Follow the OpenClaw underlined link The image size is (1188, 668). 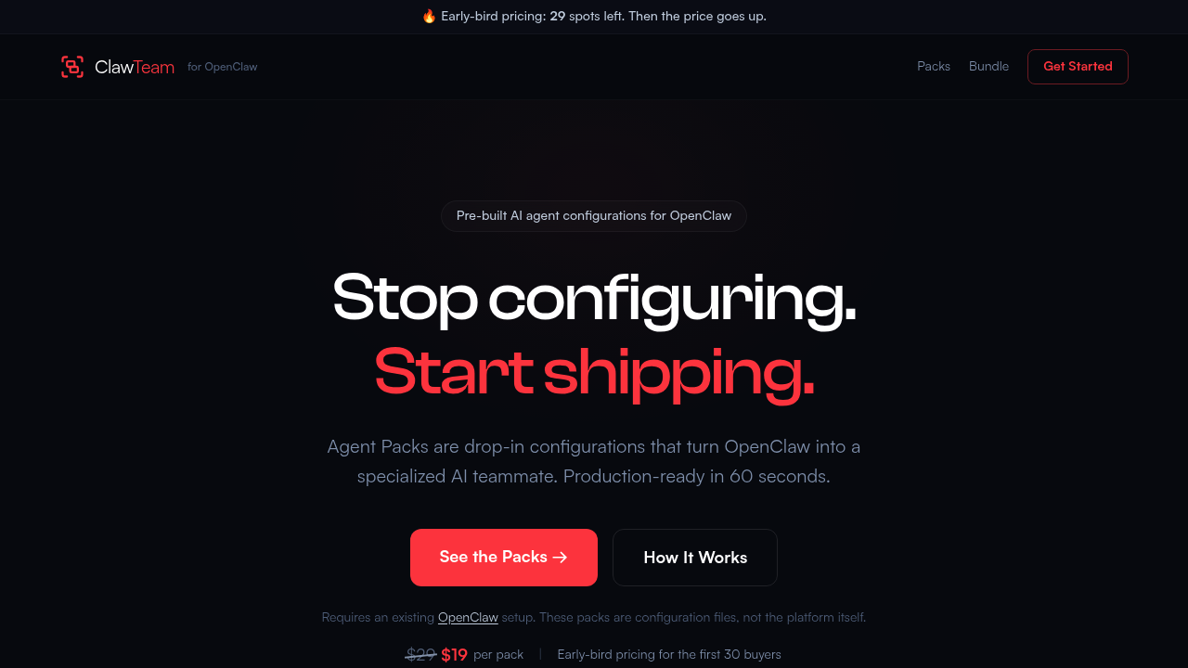coord(468,617)
